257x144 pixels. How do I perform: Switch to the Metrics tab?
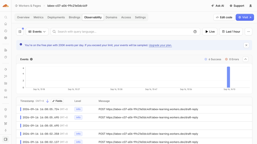point(39,17)
